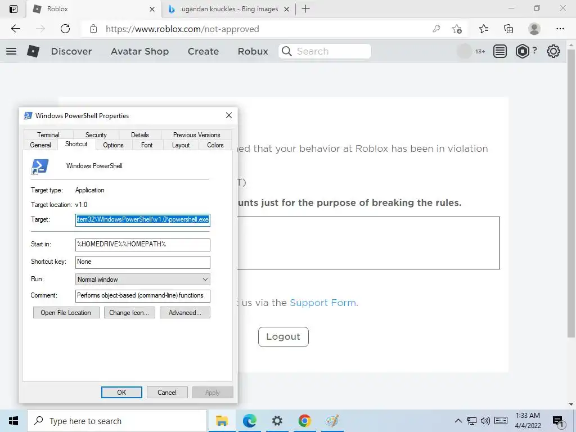Click the Target path field
576x432 pixels.
[142, 220]
